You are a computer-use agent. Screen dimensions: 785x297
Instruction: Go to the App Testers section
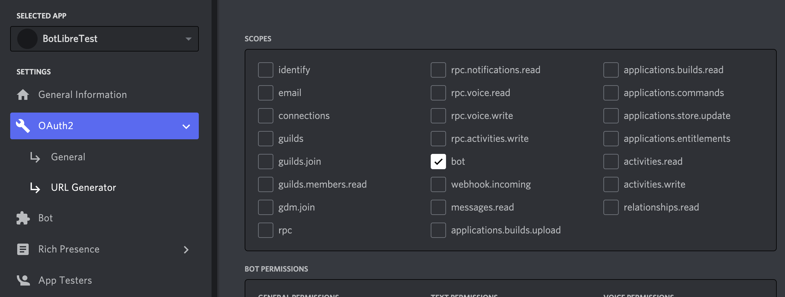click(65, 280)
